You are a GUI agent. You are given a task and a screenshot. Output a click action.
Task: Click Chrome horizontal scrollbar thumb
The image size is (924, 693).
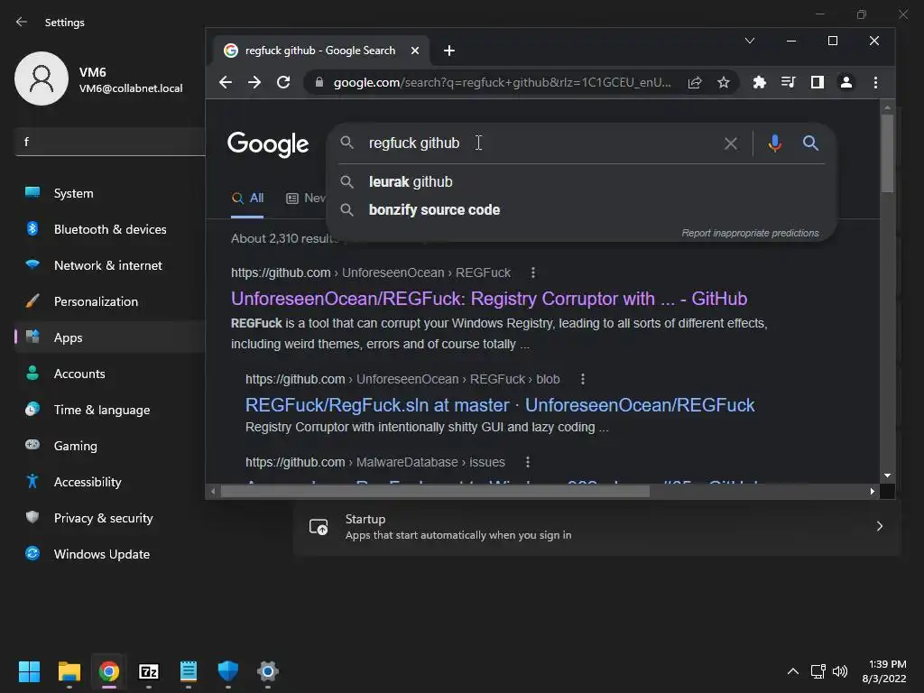click(435, 492)
